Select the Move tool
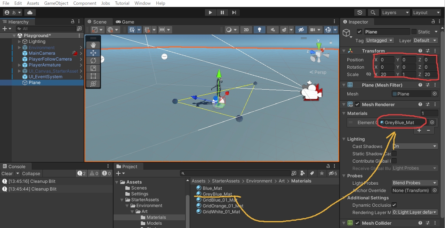 click(93, 53)
